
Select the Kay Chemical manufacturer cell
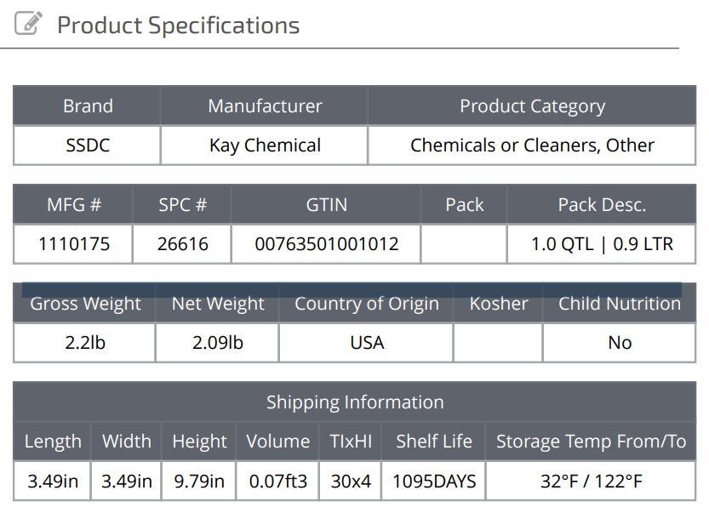tap(265, 145)
